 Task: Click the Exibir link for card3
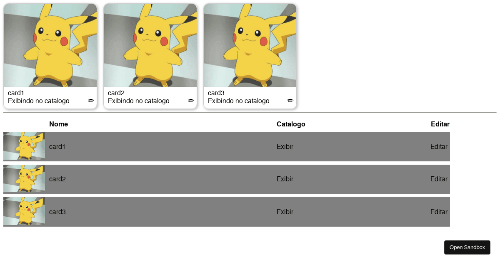tap(285, 212)
